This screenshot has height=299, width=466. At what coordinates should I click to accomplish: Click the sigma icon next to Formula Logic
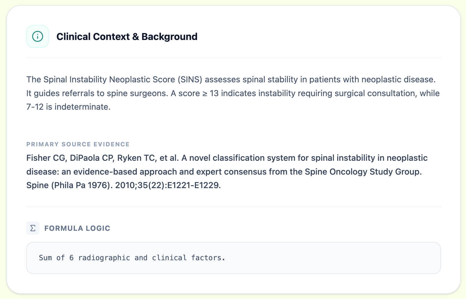33,228
